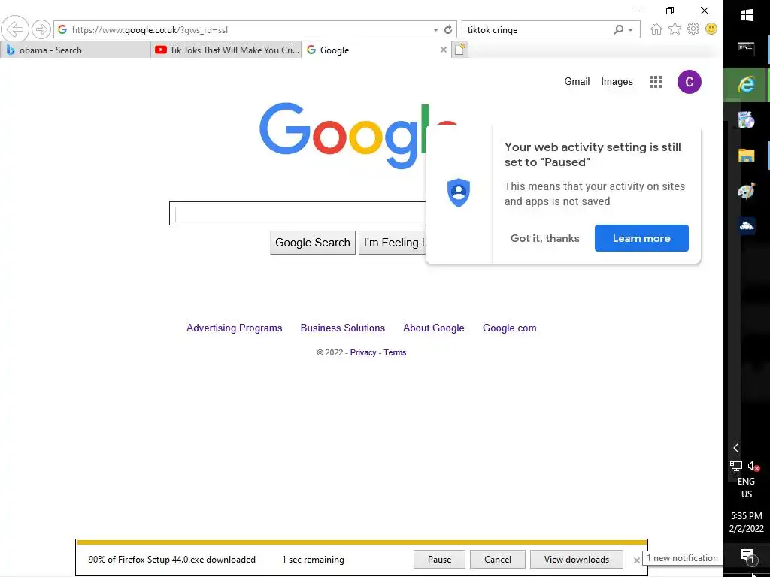This screenshot has width=770, height=577.
Task: Open the disc media app taskbar icon
Action: click(x=747, y=120)
